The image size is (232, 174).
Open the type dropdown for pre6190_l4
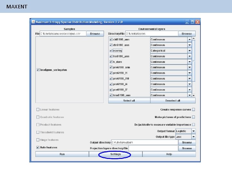point(189,84)
